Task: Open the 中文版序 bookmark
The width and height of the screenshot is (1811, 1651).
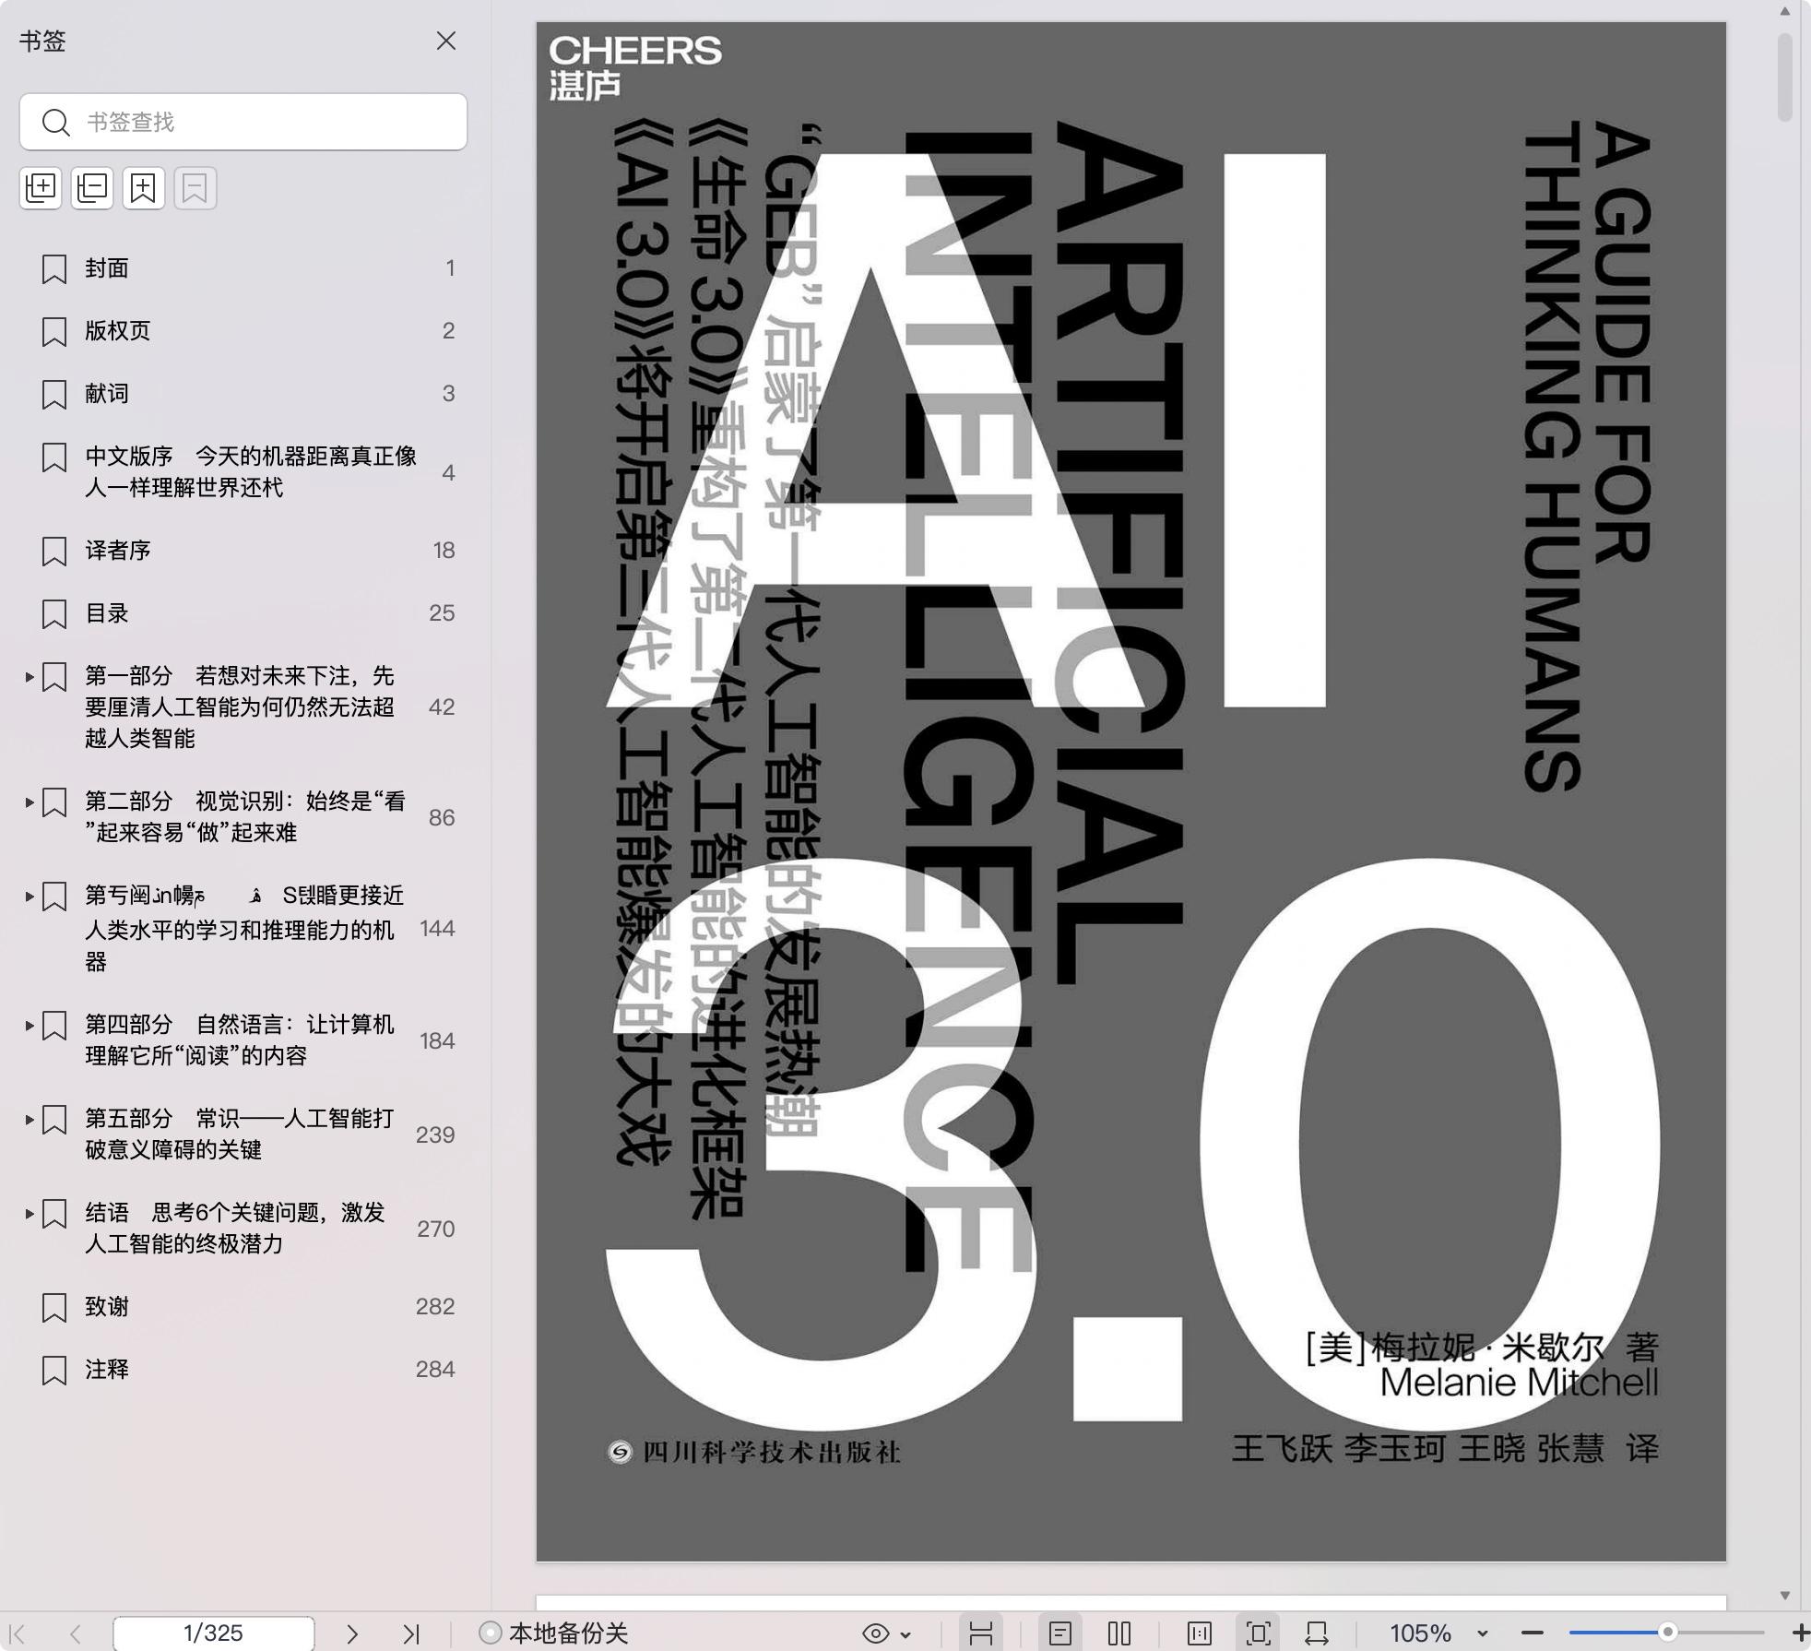Action: click(x=251, y=471)
